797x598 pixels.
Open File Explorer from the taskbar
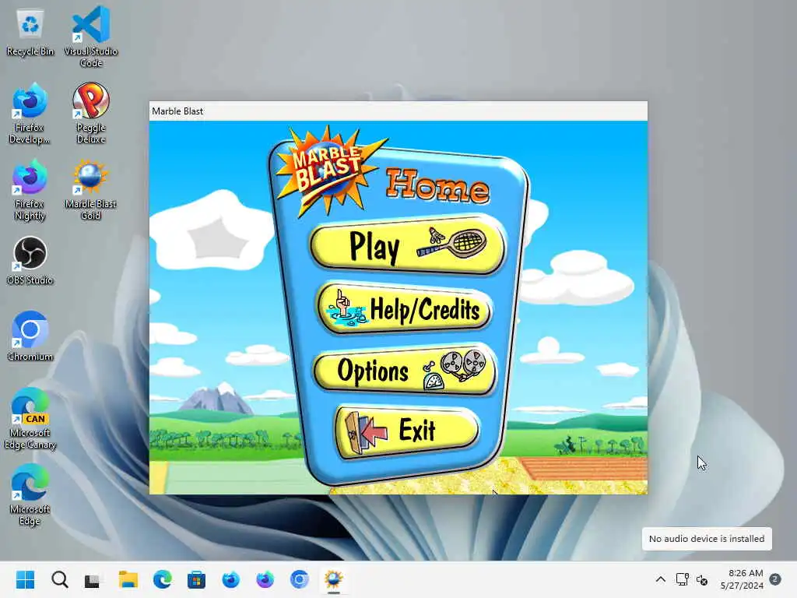tap(128, 579)
